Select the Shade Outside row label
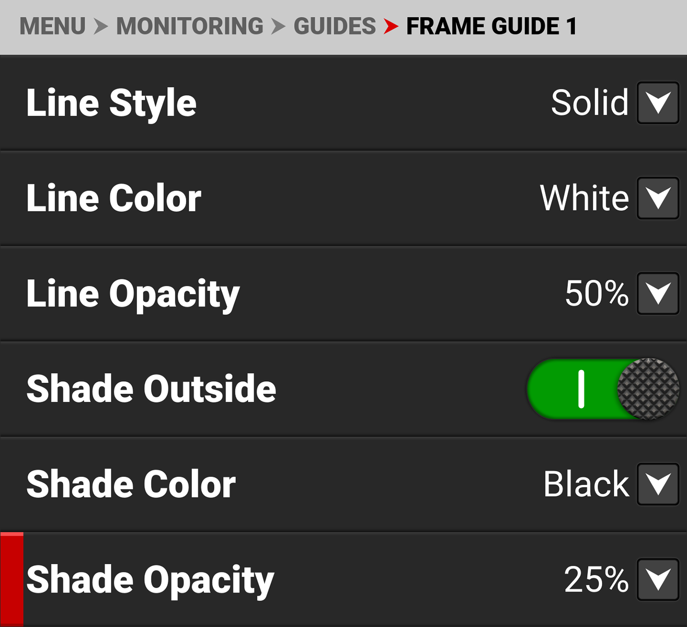Image resolution: width=687 pixels, height=627 pixels. click(151, 389)
